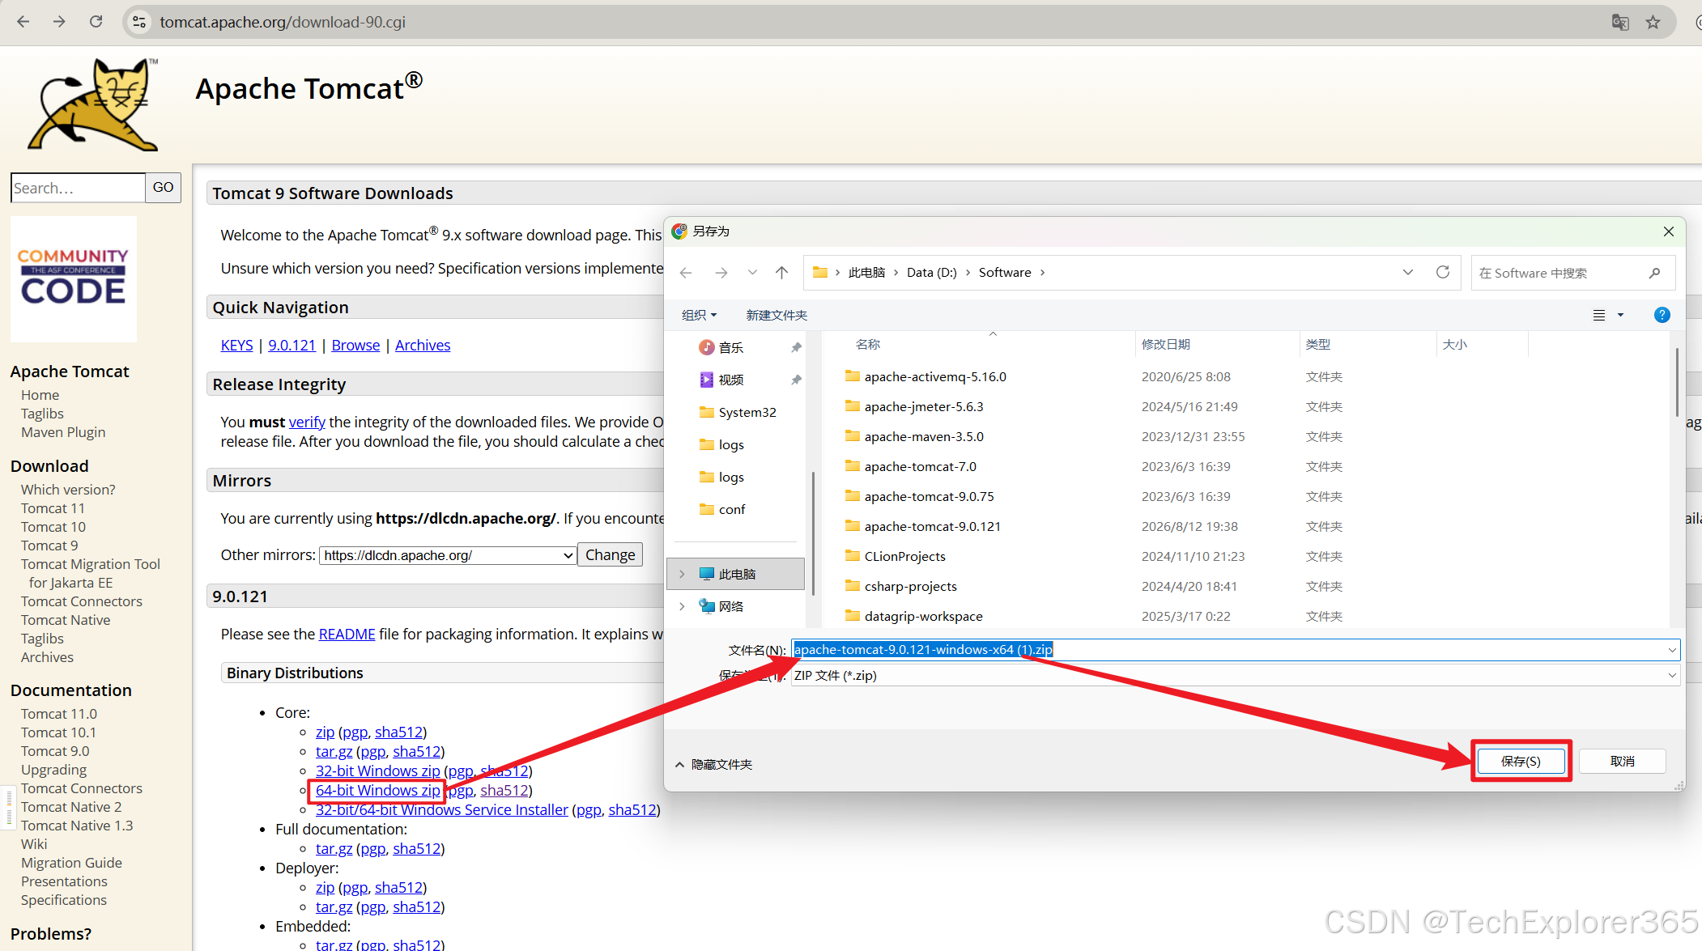Go up one folder level in dialog
This screenshot has width=1702, height=951.
[781, 273]
